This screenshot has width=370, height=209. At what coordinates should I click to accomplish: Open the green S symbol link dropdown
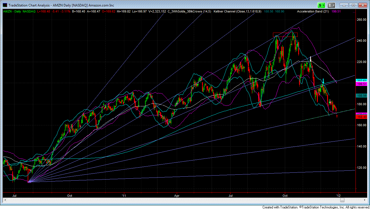coord(321,5)
